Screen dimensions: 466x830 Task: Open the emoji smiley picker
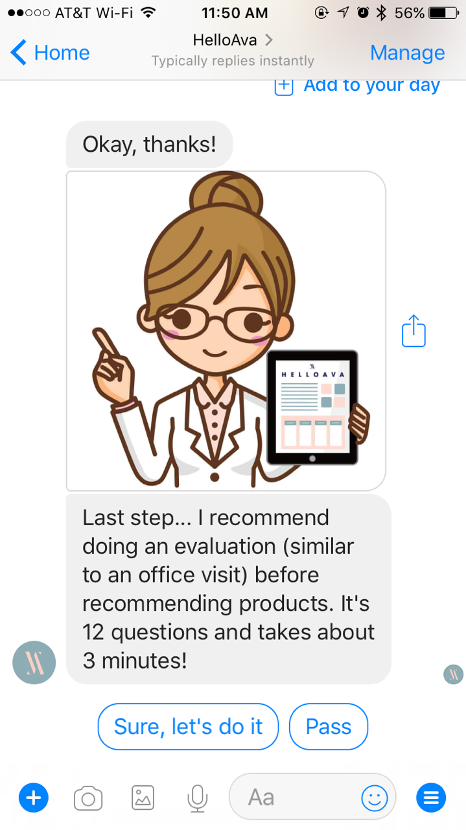(x=374, y=798)
